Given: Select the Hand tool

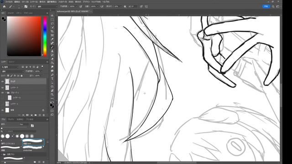Looking at the screenshot, I should pos(52,91).
